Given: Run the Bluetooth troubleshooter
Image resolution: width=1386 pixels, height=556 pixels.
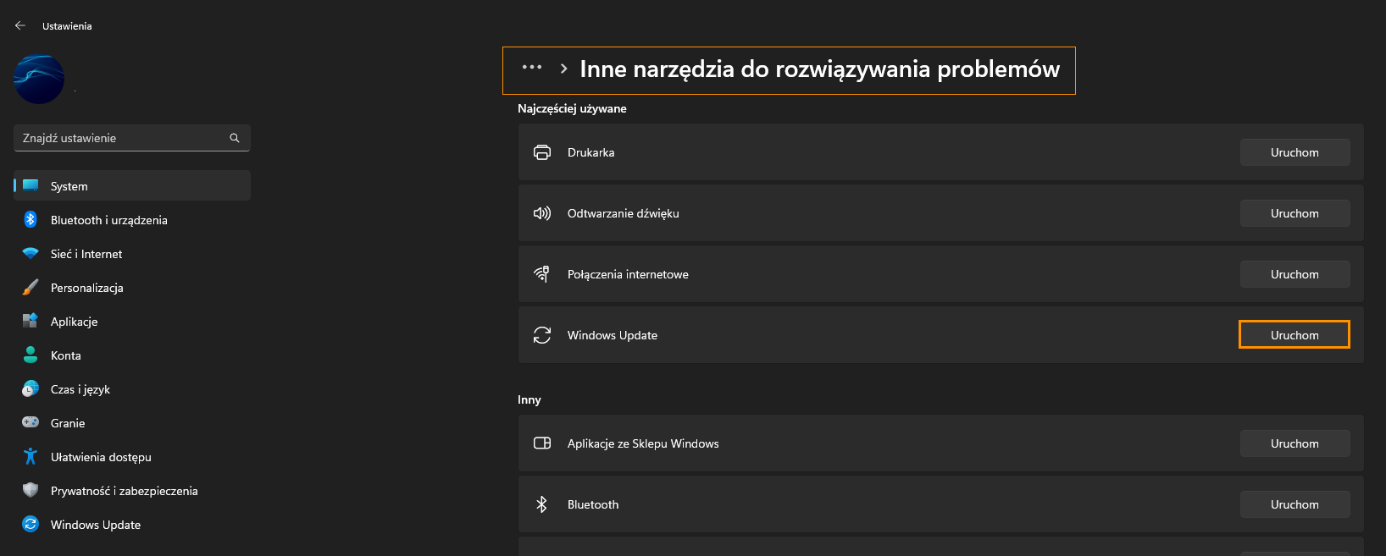Looking at the screenshot, I should tap(1295, 504).
